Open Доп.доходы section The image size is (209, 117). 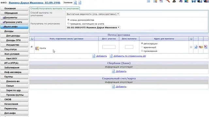[x=14, y=36]
